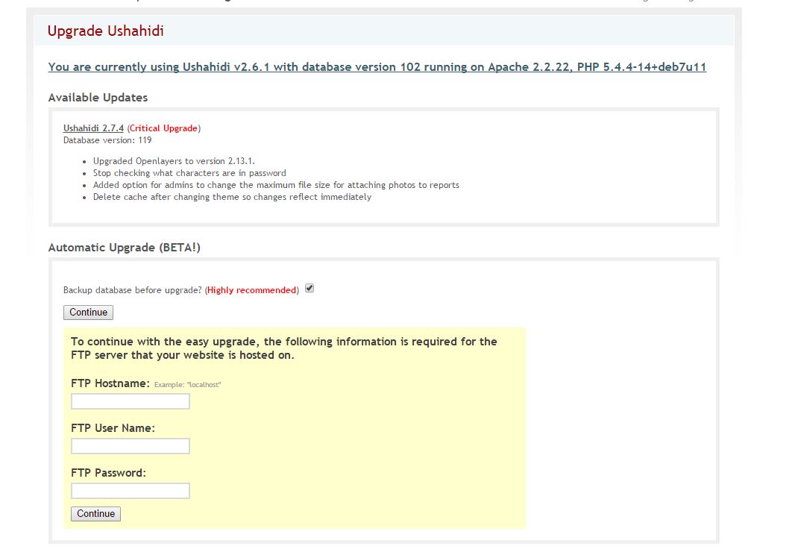
Task: Click the Database version: 119 text
Action: coord(107,139)
